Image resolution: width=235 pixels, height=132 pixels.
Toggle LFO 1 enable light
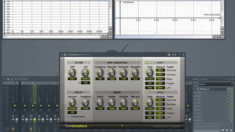coord(147,63)
